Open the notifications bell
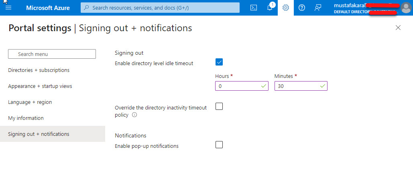 (270, 8)
